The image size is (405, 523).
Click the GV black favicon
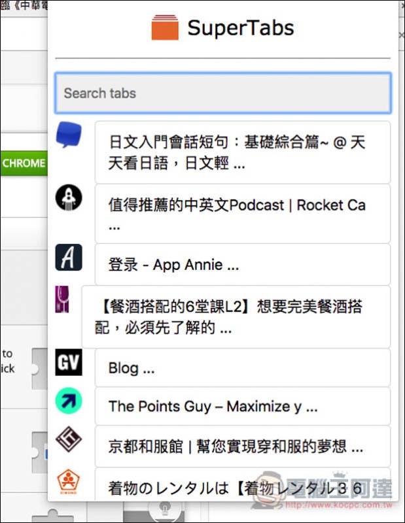(x=69, y=362)
